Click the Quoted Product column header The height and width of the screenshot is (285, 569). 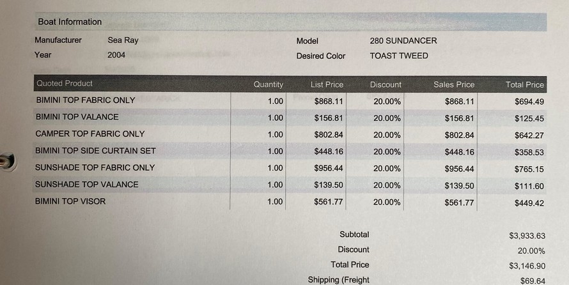(65, 84)
